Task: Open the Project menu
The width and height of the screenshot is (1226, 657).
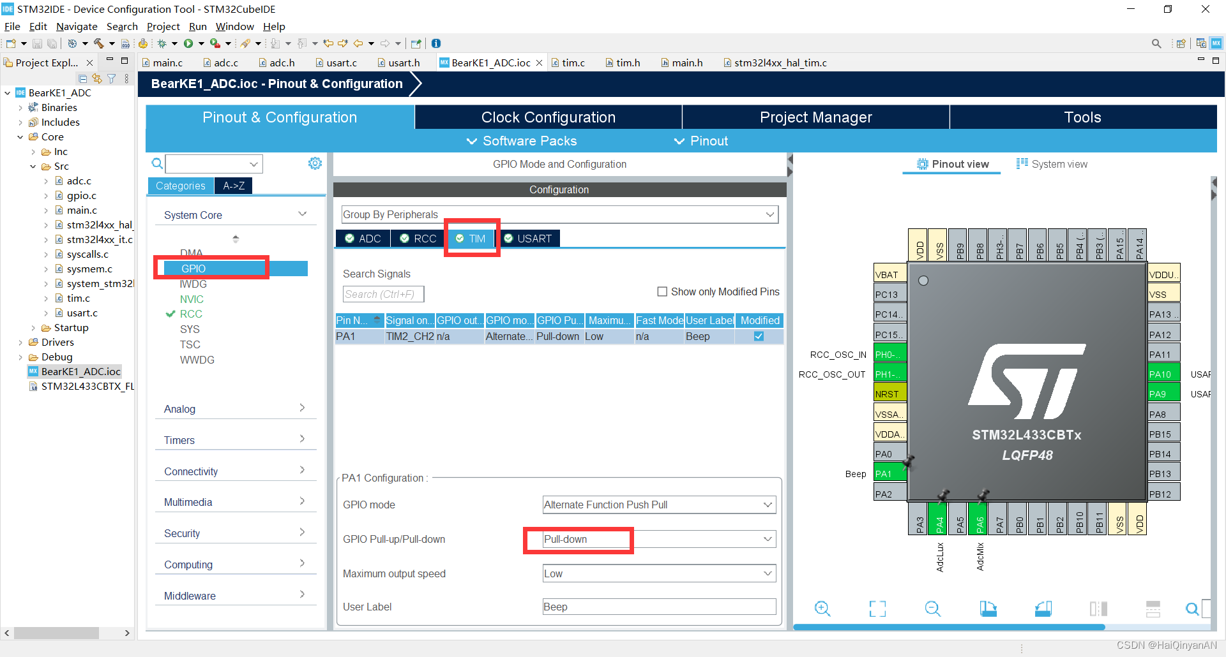Action: 163,26
